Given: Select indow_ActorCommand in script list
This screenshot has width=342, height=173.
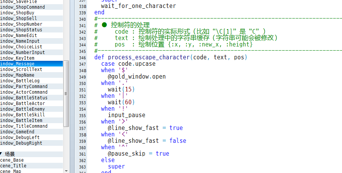Looking at the screenshot, I should point(31,92).
